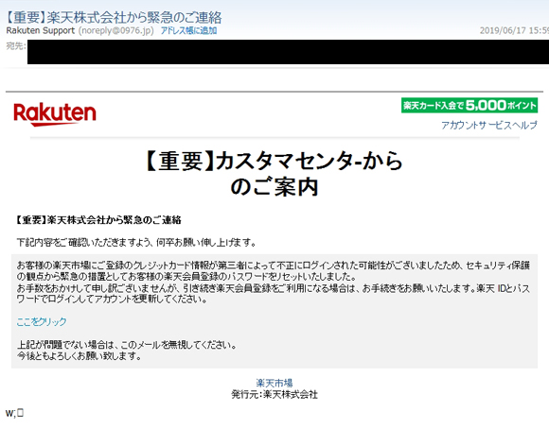The image size is (549, 429).
Task: Open the 楽天カード入会で5,000ポイント banner
Action: click(469, 105)
